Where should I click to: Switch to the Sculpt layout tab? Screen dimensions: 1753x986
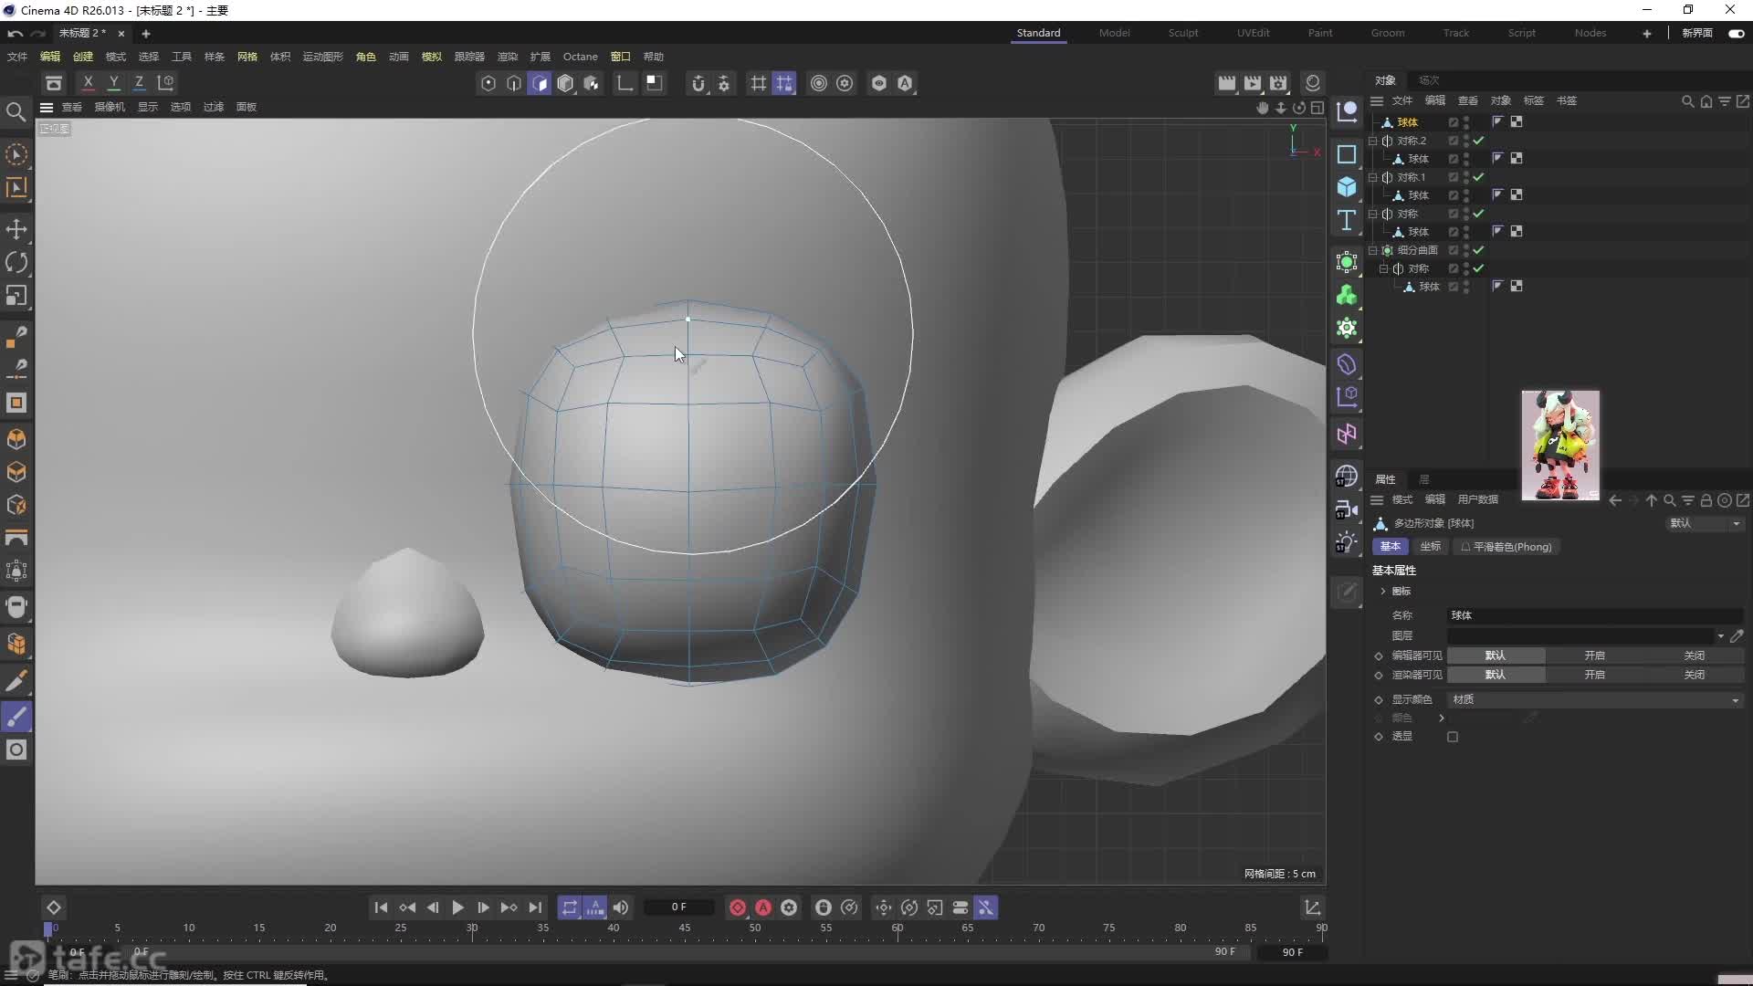pyautogui.click(x=1182, y=33)
